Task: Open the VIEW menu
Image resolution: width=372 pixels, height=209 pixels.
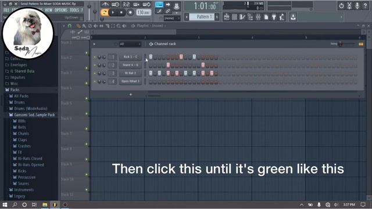Action: pyautogui.click(x=48, y=10)
